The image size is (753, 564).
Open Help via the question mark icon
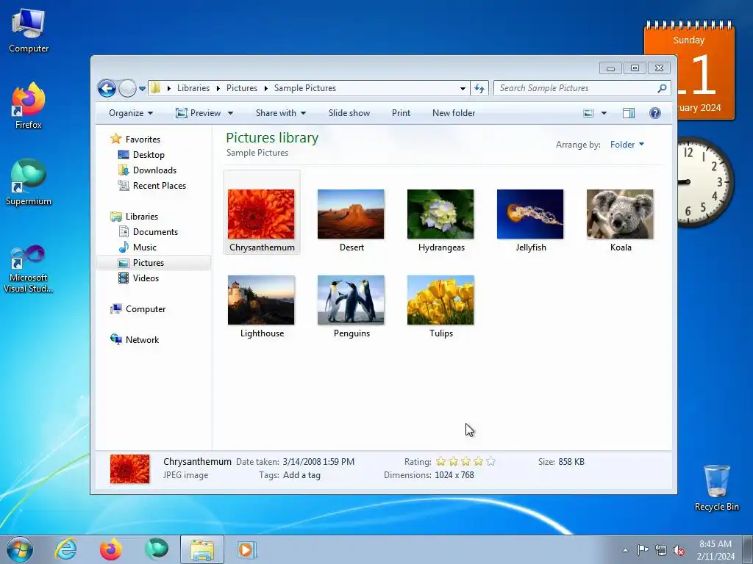pos(655,113)
